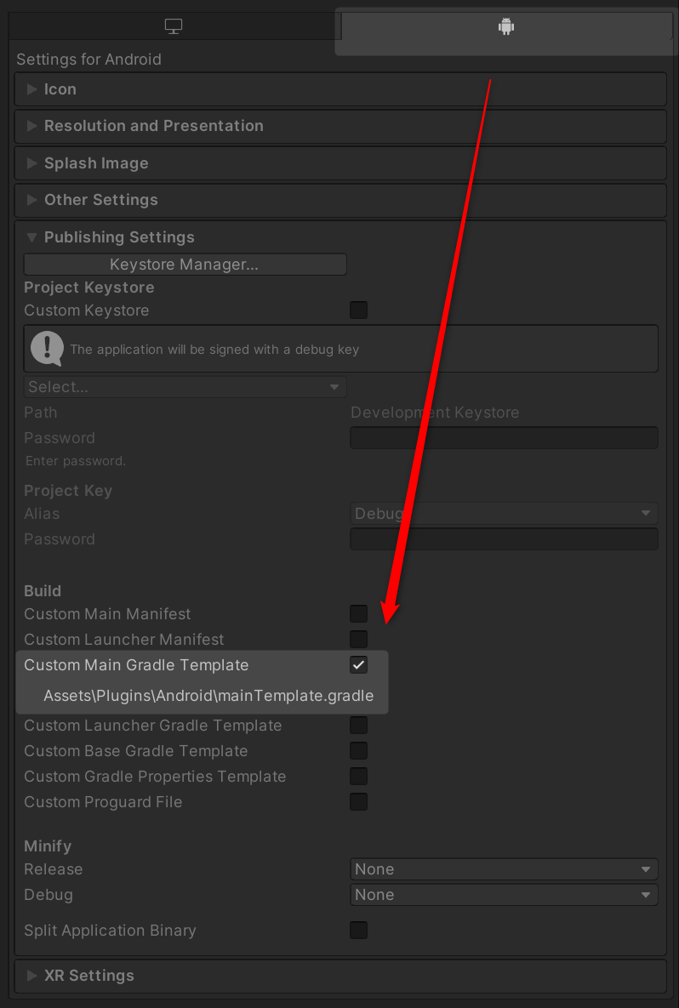Open the keystore Select dropdown
The height and width of the screenshot is (1008, 679).
(185, 387)
